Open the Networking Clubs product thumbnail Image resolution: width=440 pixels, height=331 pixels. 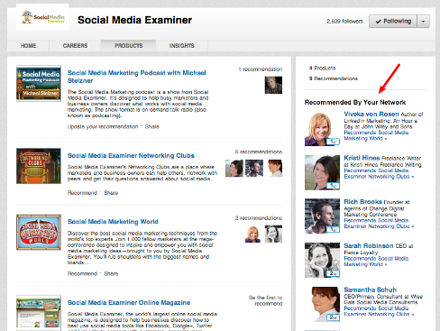pos(39,166)
